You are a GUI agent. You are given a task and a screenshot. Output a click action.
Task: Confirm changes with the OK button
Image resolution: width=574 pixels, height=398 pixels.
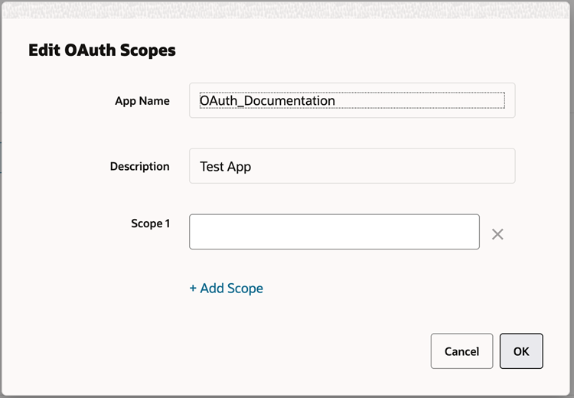521,351
